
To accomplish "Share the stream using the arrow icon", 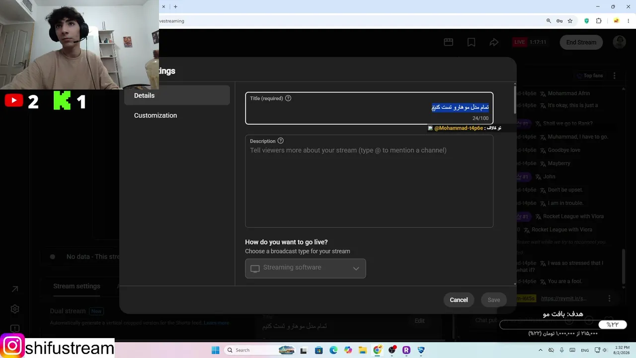I will [494, 42].
